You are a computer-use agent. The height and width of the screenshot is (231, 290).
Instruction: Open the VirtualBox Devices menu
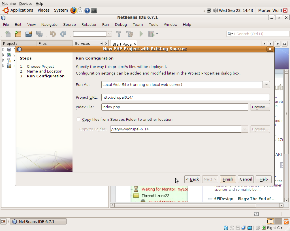(x=26, y=3)
